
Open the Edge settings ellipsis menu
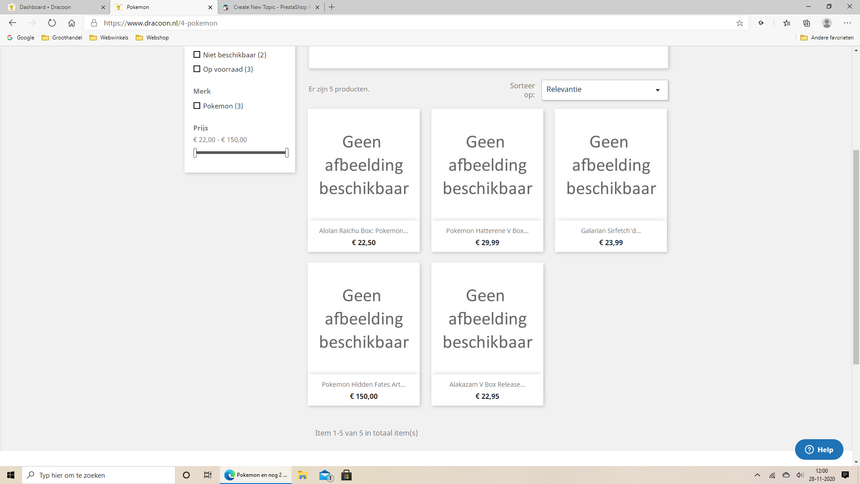coord(847,23)
